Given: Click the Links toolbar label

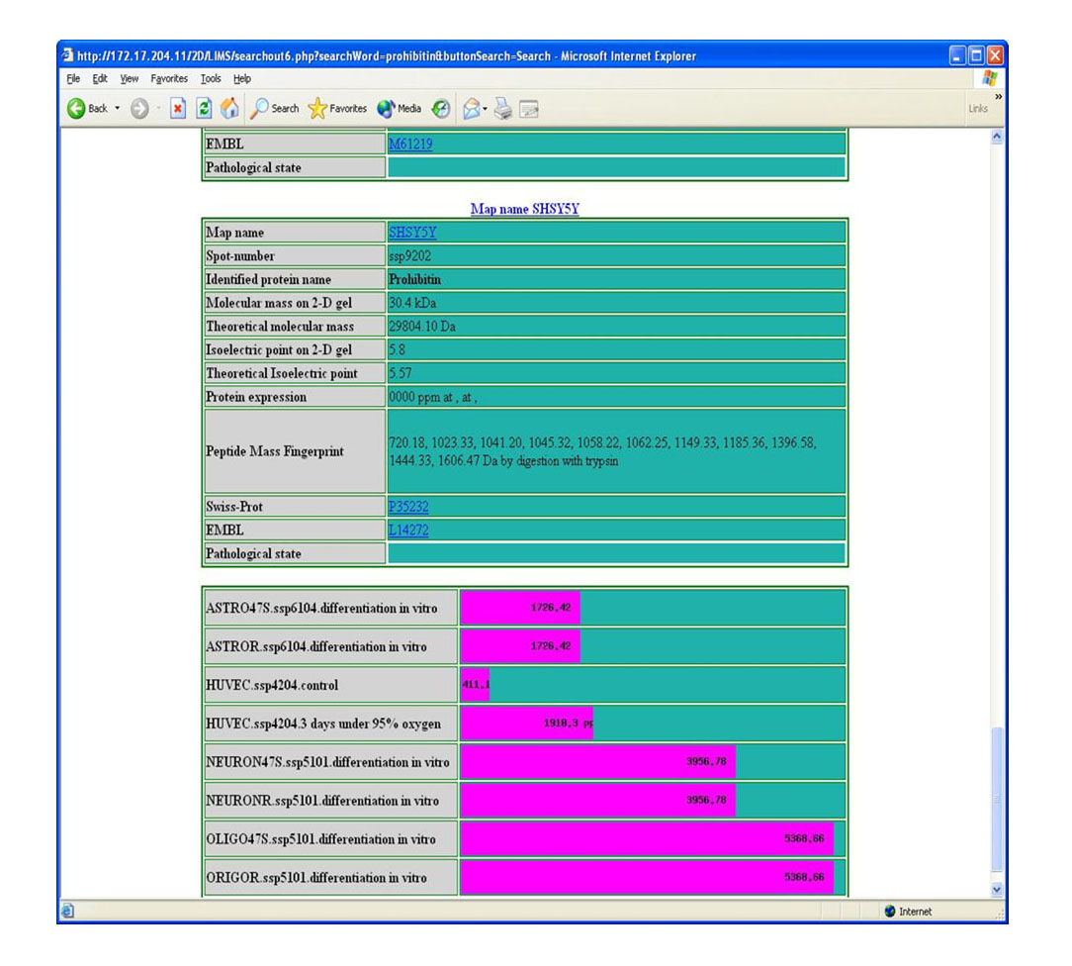Looking at the screenshot, I should tap(978, 108).
